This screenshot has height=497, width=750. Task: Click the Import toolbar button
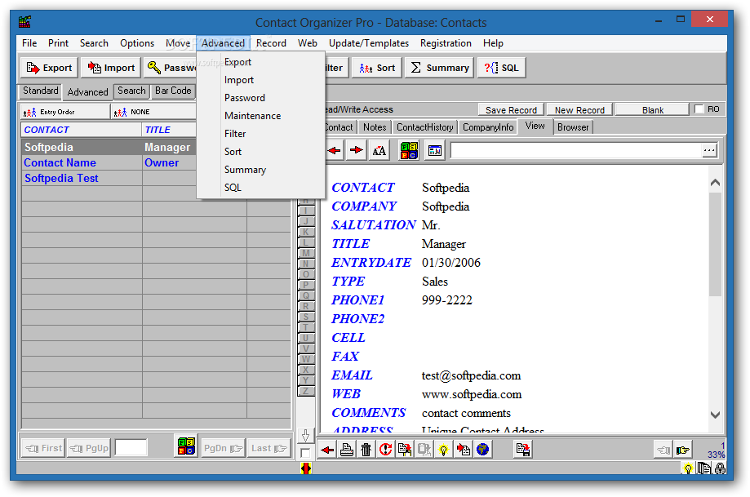coord(111,68)
